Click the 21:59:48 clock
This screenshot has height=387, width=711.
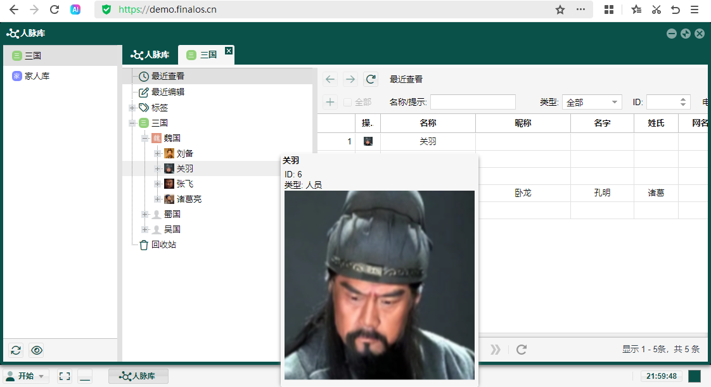coord(661,376)
